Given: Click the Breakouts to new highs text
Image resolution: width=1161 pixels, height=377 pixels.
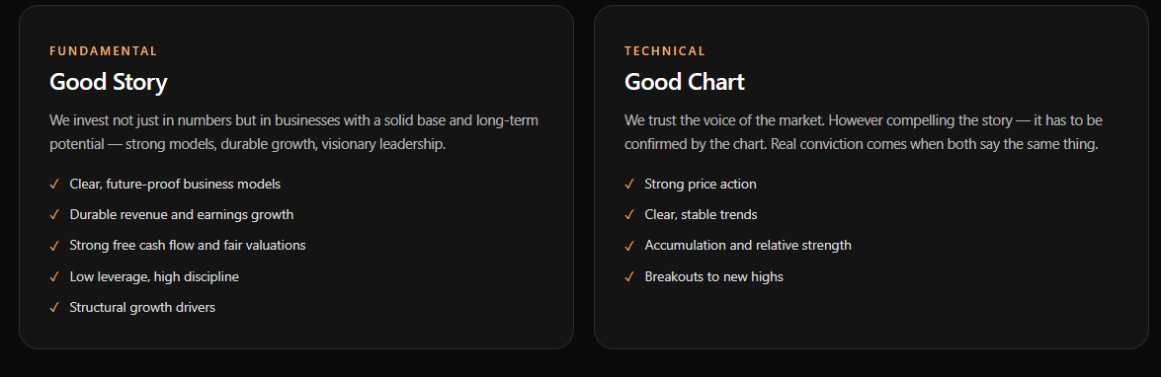Looking at the screenshot, I should [x=713, y=277].
